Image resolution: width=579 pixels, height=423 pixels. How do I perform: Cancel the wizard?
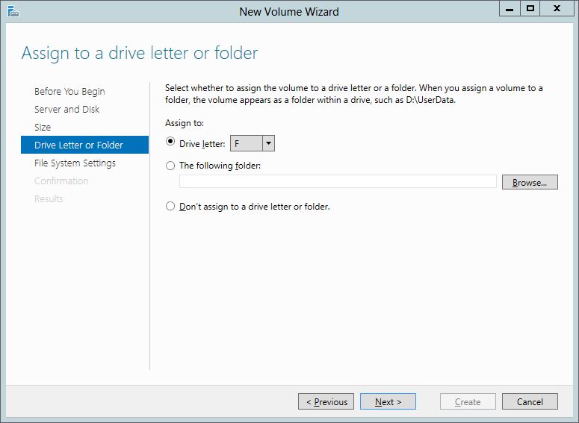coord(530,401)
